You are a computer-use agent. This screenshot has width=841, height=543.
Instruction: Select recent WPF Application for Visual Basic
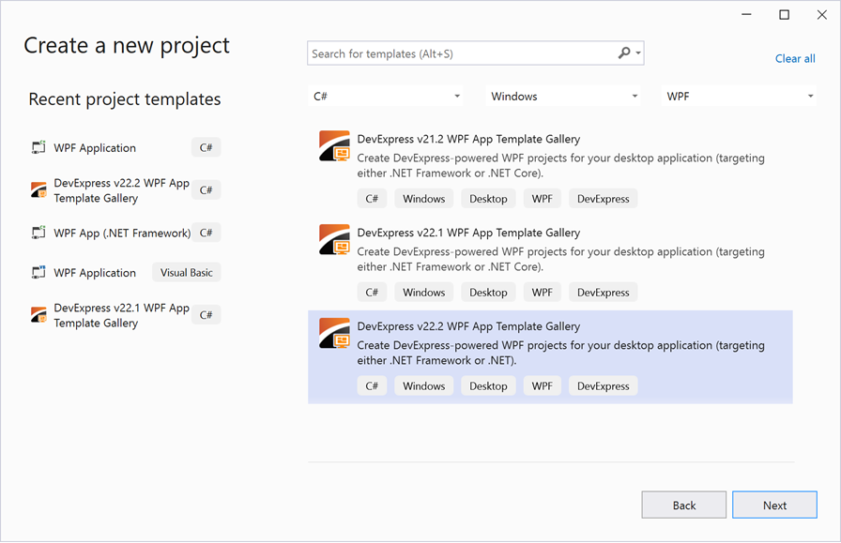pos(95,273)
